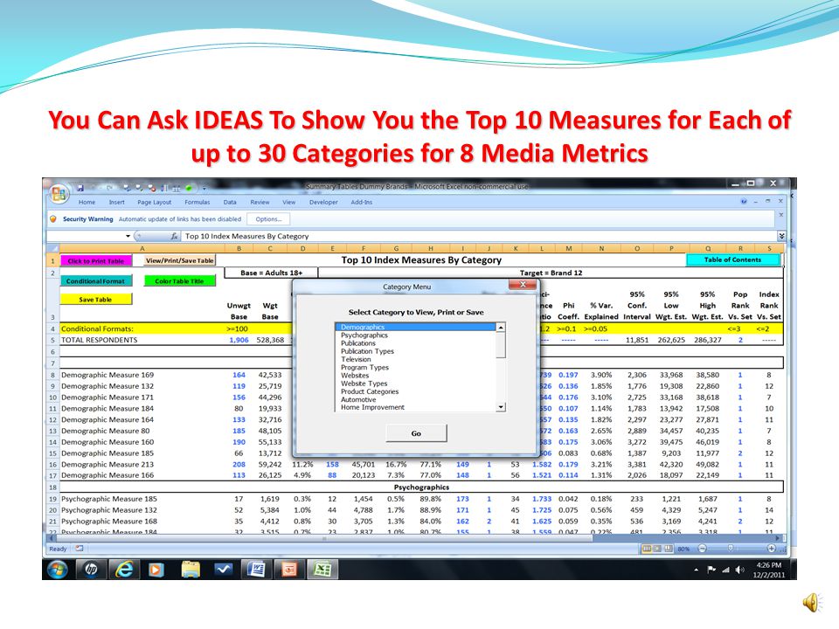
Task: Click the Excel Help icon
Action: pyautogui.click(x=744, y=202)
